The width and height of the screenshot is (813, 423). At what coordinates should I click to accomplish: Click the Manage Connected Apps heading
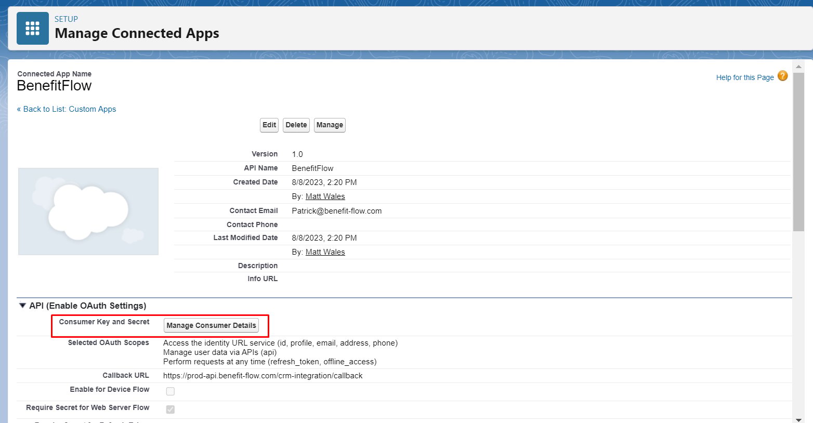click(137, 33)
